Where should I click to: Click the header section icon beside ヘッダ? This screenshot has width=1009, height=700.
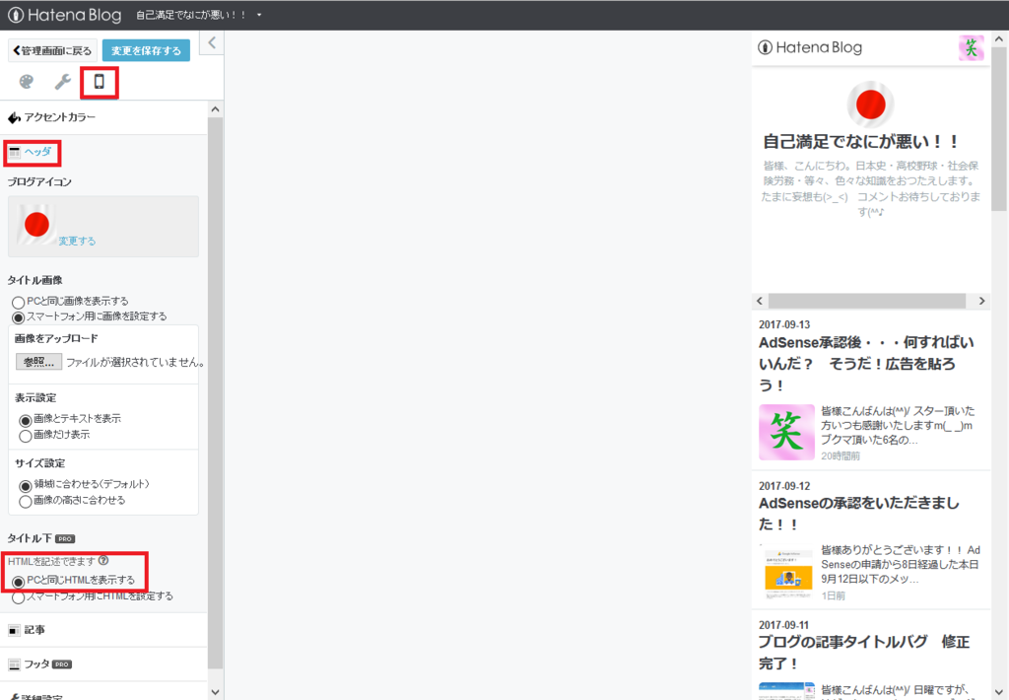(14, 153)
